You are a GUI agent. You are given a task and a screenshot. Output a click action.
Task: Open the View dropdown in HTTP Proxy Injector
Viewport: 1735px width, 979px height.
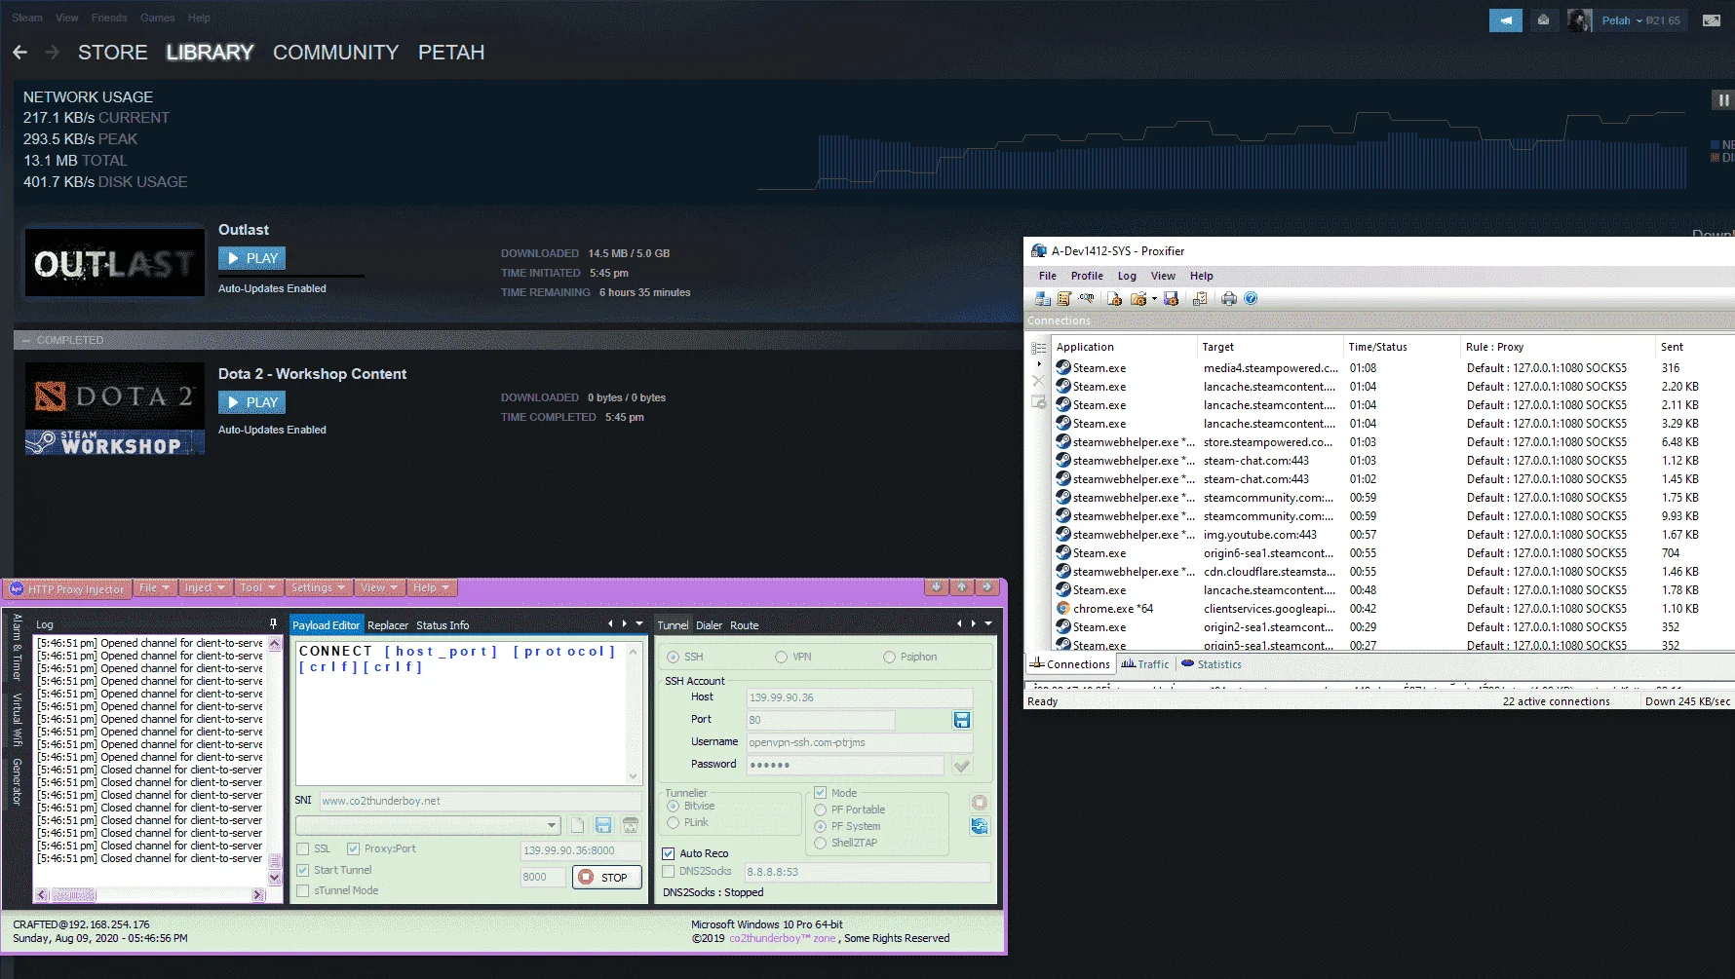click(379, 588)
